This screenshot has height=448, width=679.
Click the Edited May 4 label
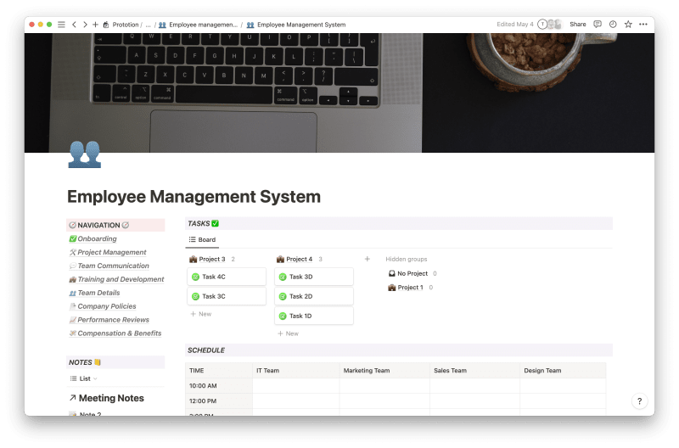click(x=515, y=25)
